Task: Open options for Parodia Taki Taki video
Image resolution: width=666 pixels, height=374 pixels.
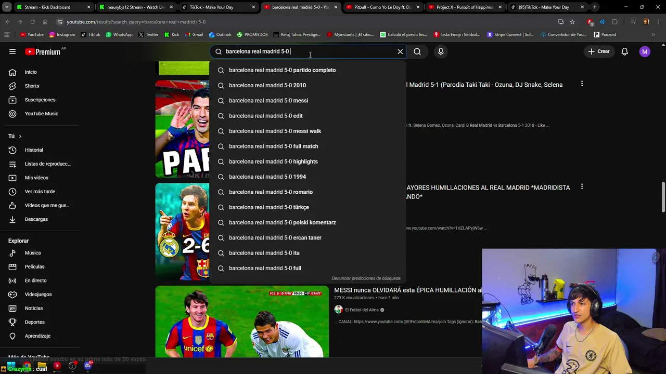Action: tap(582, 84)
